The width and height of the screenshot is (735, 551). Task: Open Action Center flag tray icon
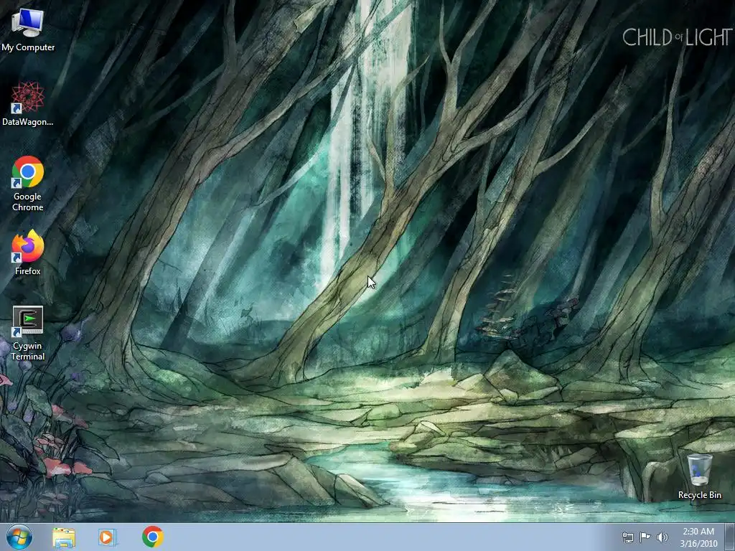[645, 537]
